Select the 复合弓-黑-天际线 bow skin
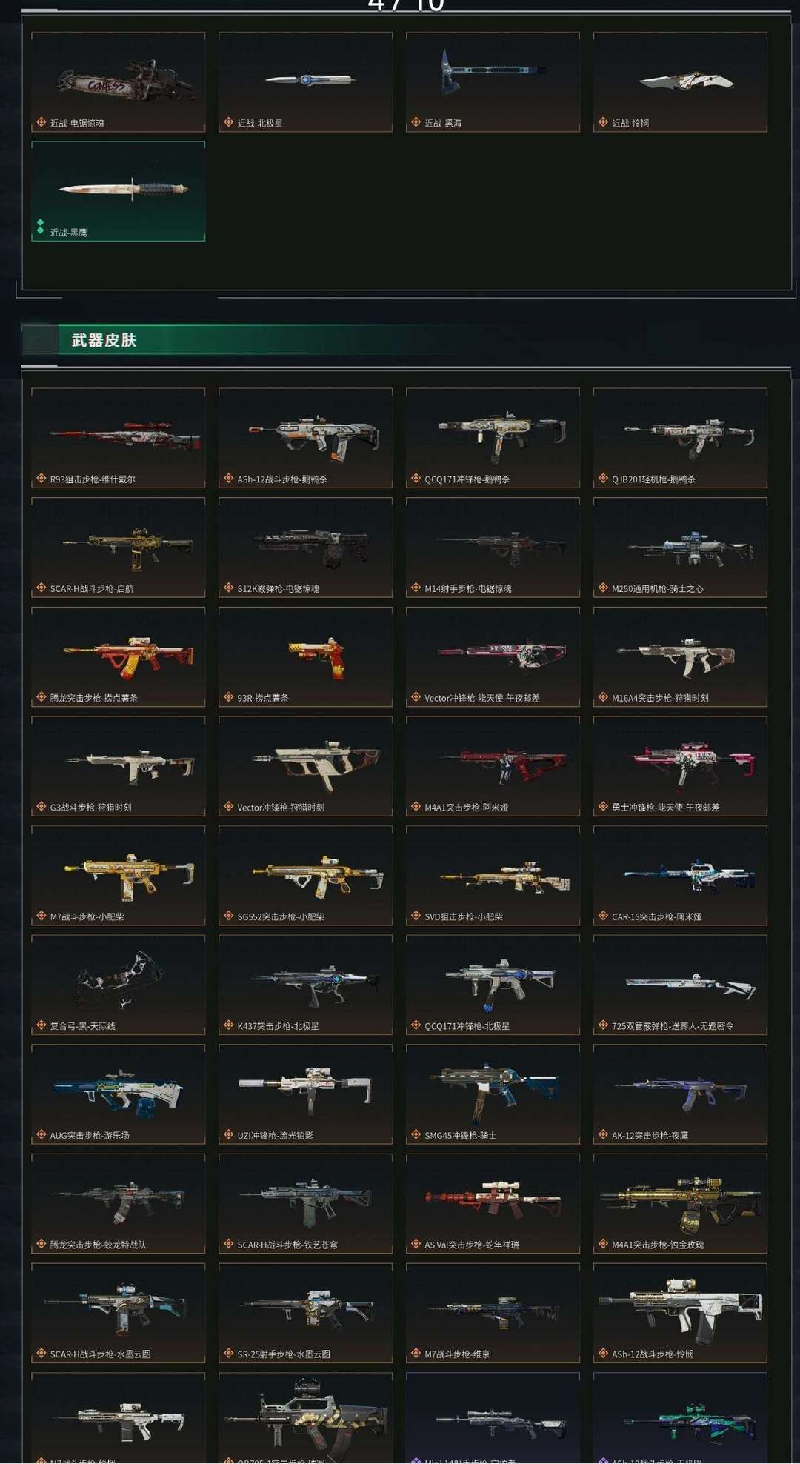Screen dimensions: 800x1464 point(119,985)
